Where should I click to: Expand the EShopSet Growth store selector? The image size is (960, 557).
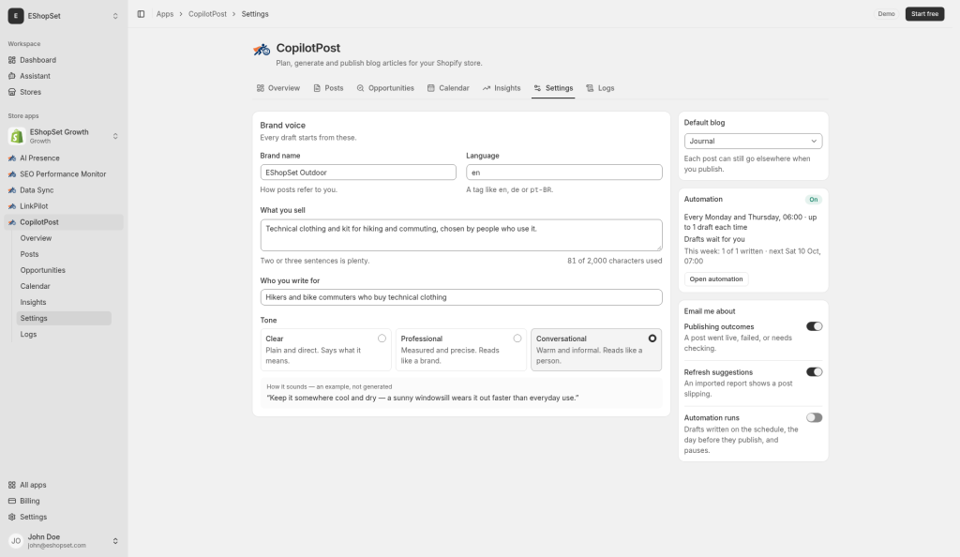point(115,136)
